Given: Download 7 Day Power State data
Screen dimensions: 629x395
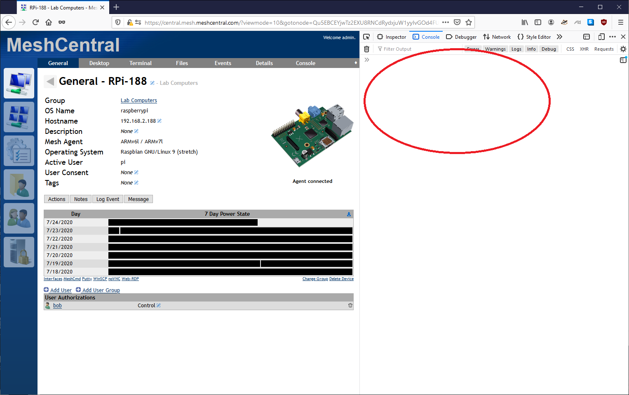Looking at the screenshot, I should (x=349, y=214).
